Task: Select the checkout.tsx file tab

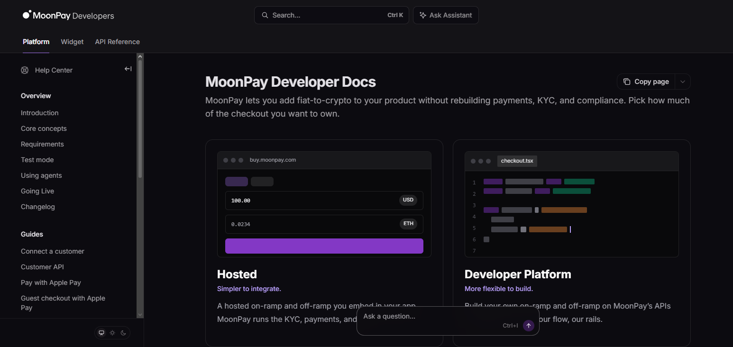Action: point(517,161)
